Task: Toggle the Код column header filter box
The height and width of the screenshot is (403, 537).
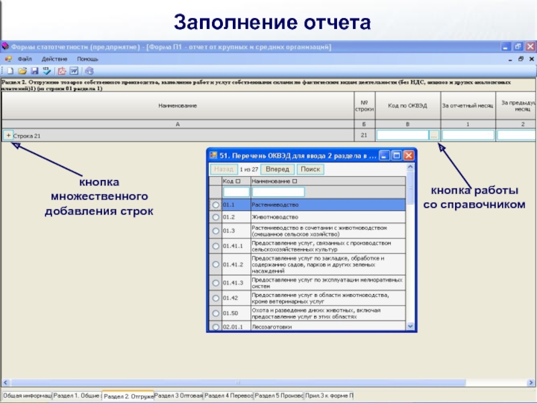Action: (238, 181)
